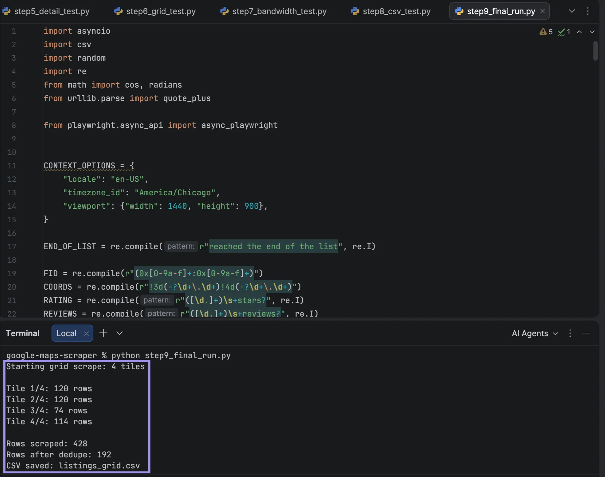Go to the previous highlighted problem

coord(579,32)
